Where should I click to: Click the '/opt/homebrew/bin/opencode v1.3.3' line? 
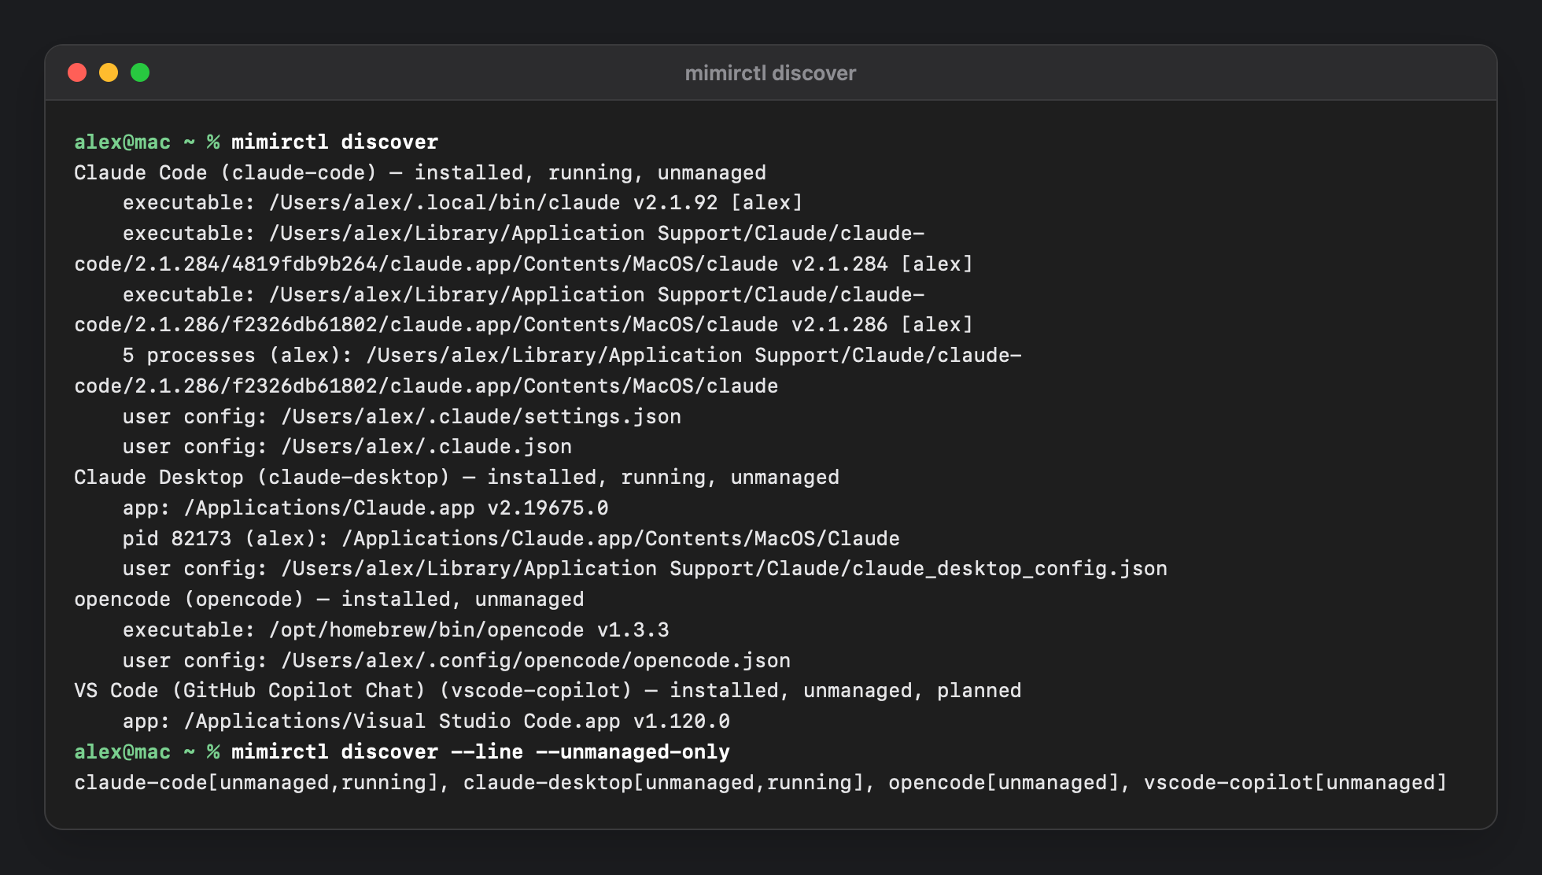(x=396, y=630)
